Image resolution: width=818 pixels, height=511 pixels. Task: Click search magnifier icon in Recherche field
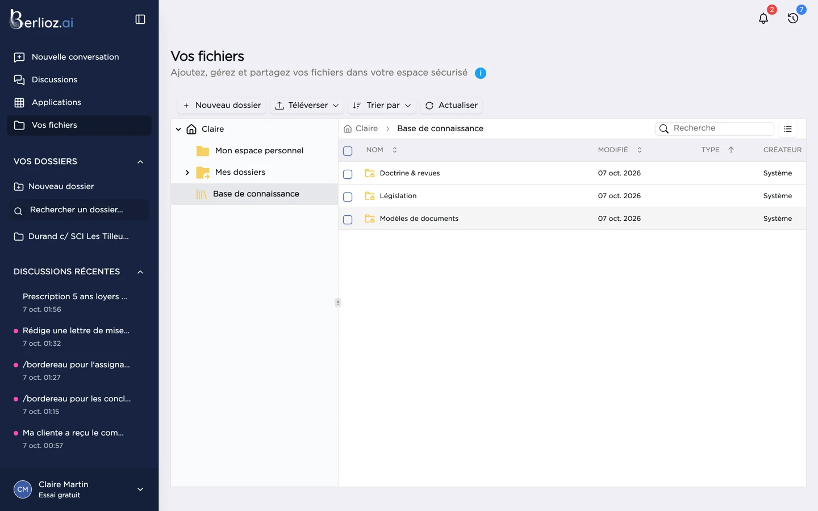pyautogui.click(x=663, y=129)
